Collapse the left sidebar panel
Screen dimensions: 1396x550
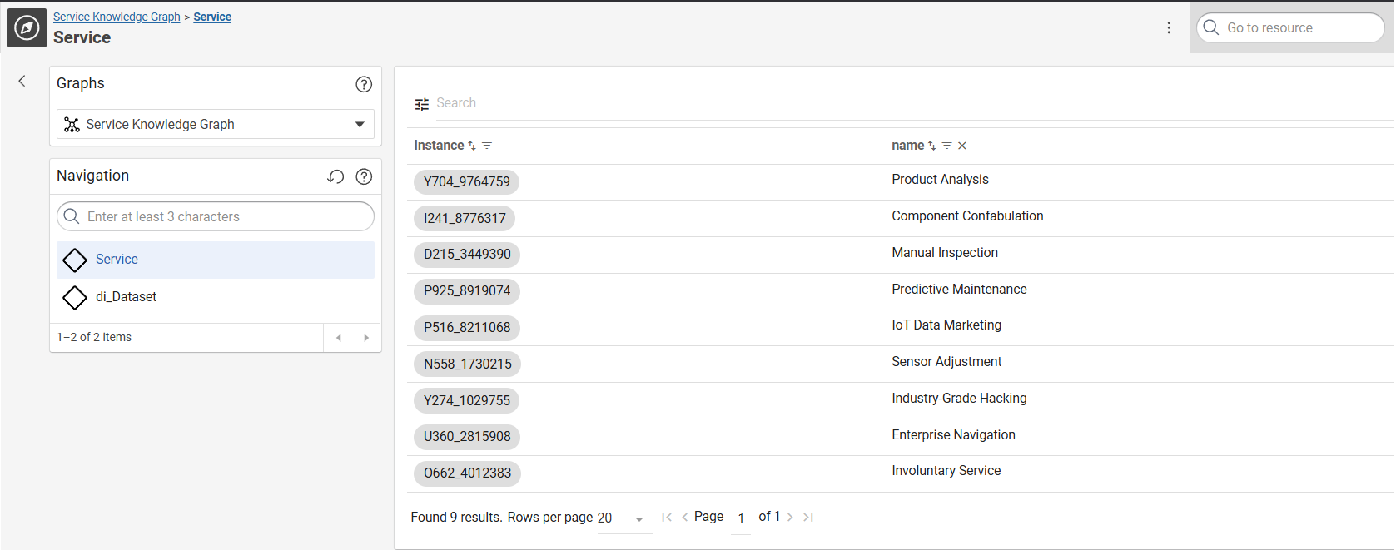click(x=22, y=81)
